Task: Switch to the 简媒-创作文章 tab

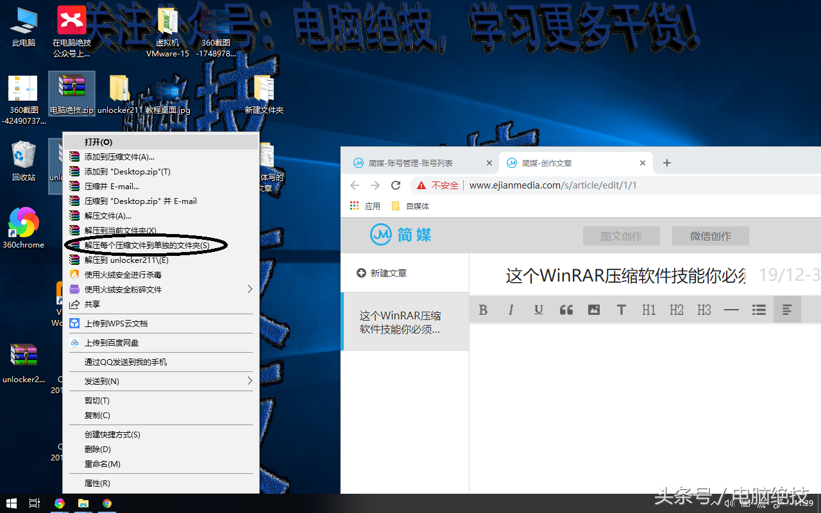Action: [576, 163]
